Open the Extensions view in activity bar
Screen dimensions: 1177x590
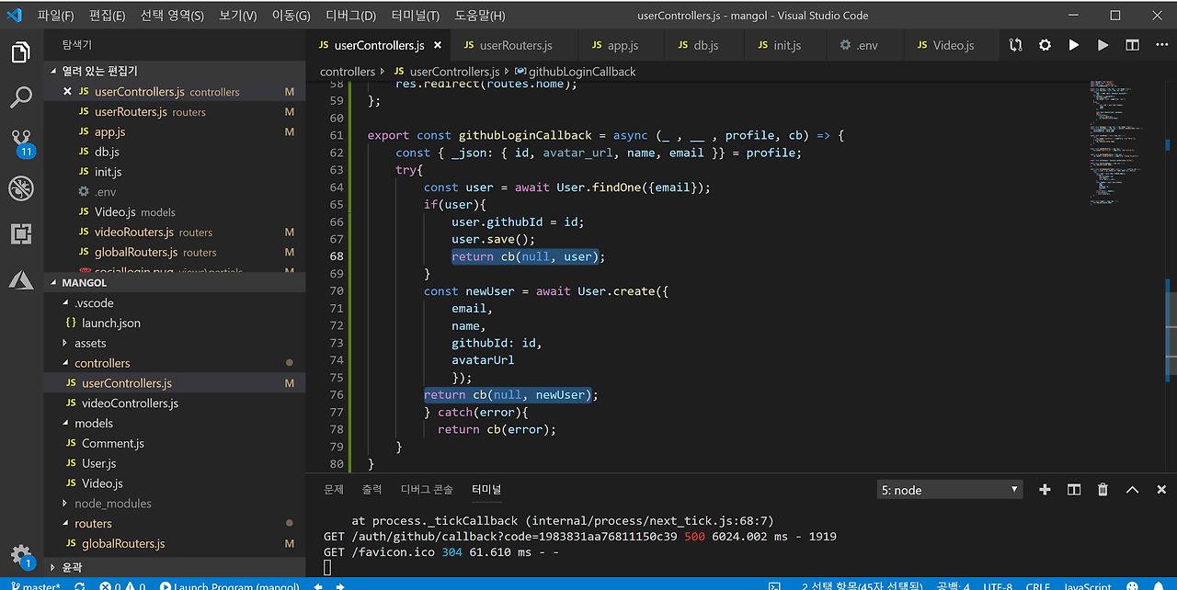click(21, 234)
